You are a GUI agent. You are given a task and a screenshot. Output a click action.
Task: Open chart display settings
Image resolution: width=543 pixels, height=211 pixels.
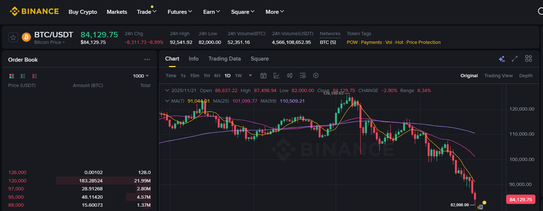[303, 75]
